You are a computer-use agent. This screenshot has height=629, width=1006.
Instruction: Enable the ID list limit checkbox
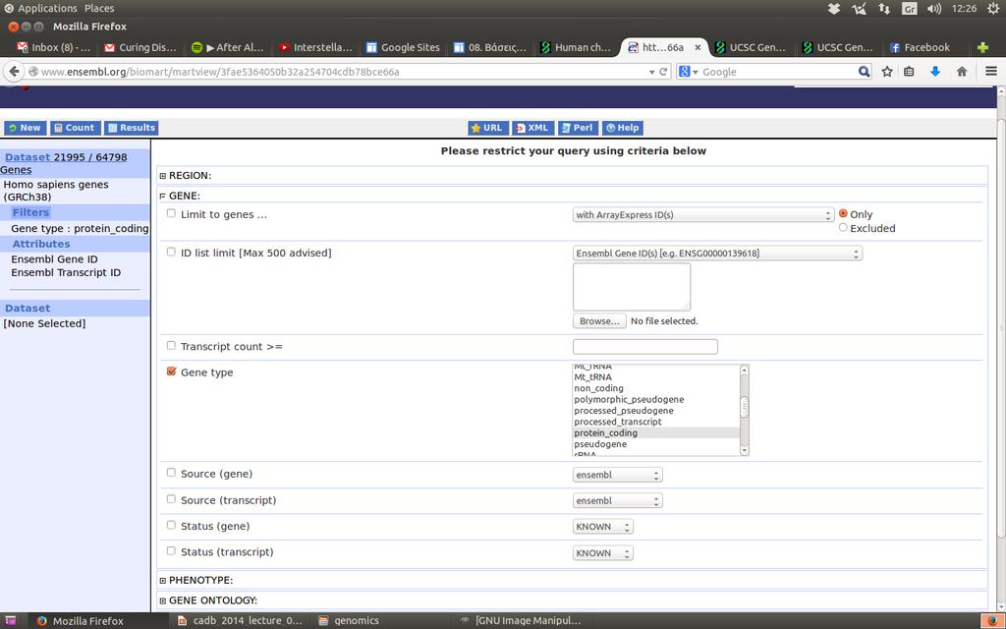pos(171,253)
